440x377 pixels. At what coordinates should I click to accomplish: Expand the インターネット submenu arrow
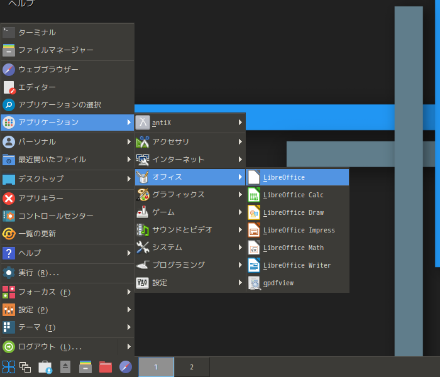point(240,160)
